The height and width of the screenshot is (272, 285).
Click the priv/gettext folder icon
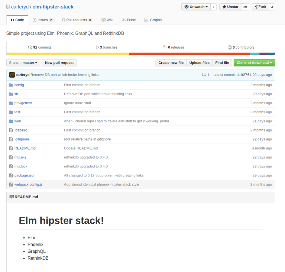(11, 103)
